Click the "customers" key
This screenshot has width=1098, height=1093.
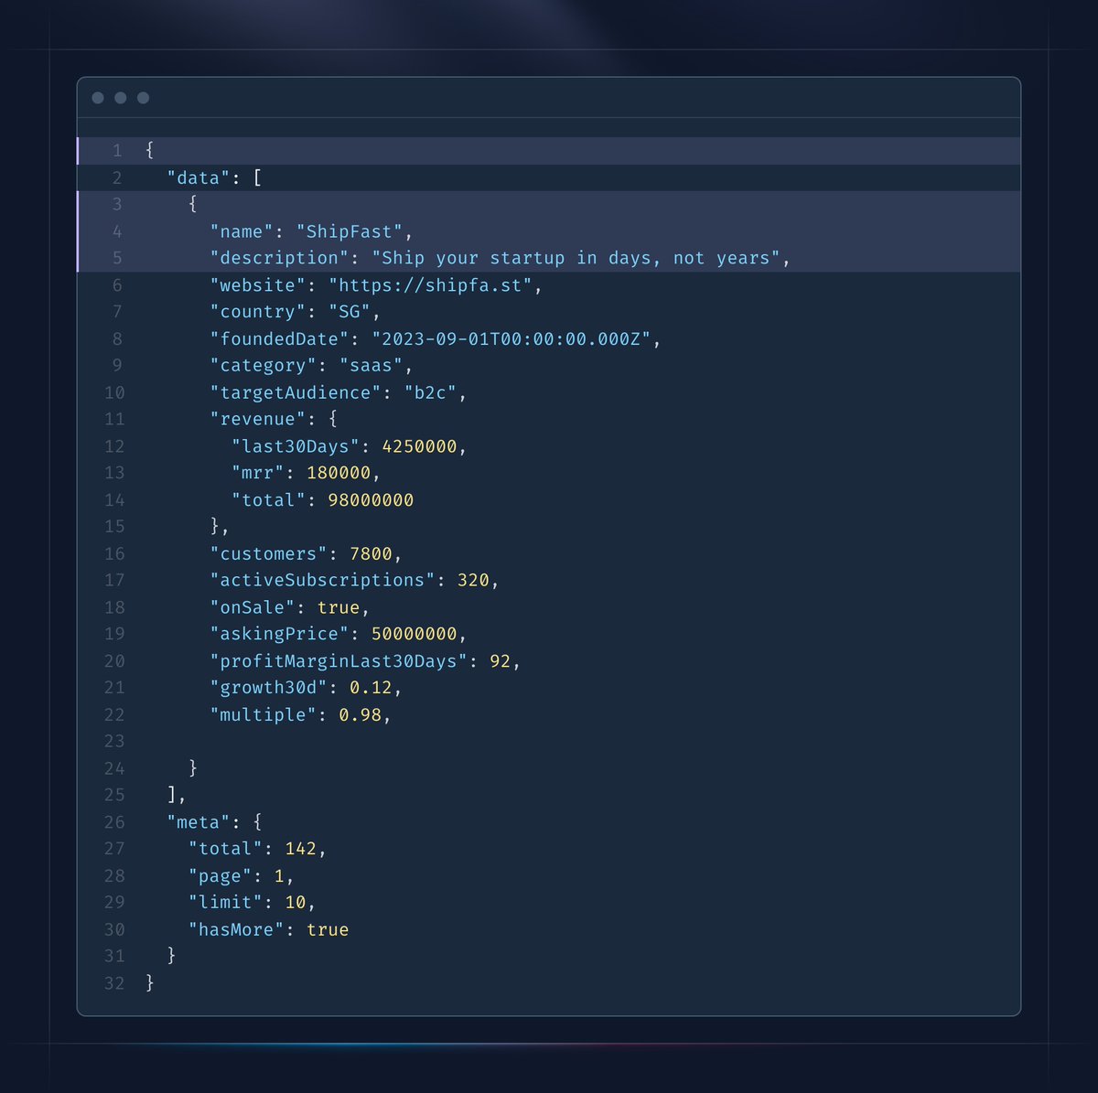pyautogui.click(x=268, y=553)
